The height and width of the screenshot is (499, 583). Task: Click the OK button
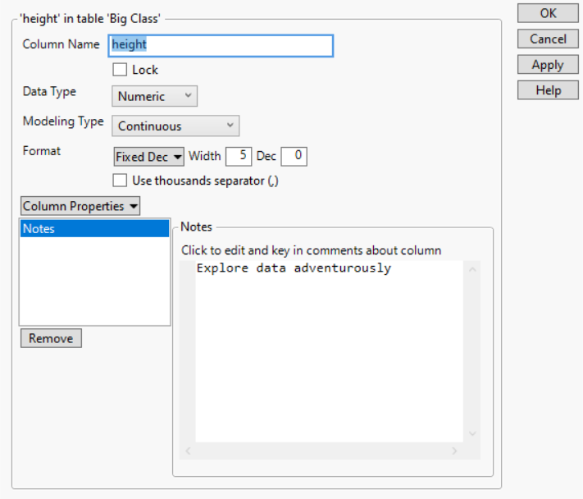click(x=548, y=13)
